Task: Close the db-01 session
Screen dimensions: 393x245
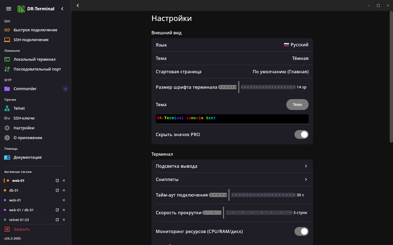Action: 64,190
